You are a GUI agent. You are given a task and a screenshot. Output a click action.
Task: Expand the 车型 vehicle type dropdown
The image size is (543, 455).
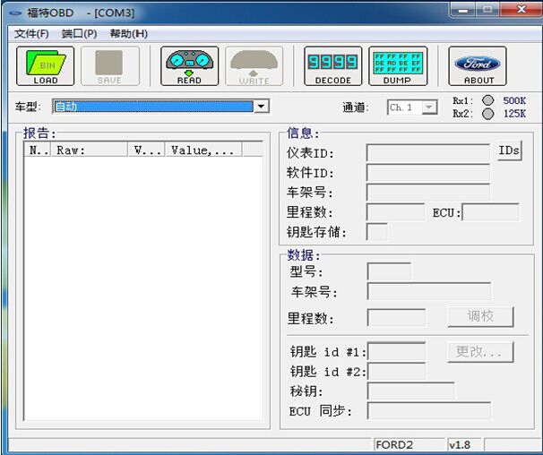point(261,107)
